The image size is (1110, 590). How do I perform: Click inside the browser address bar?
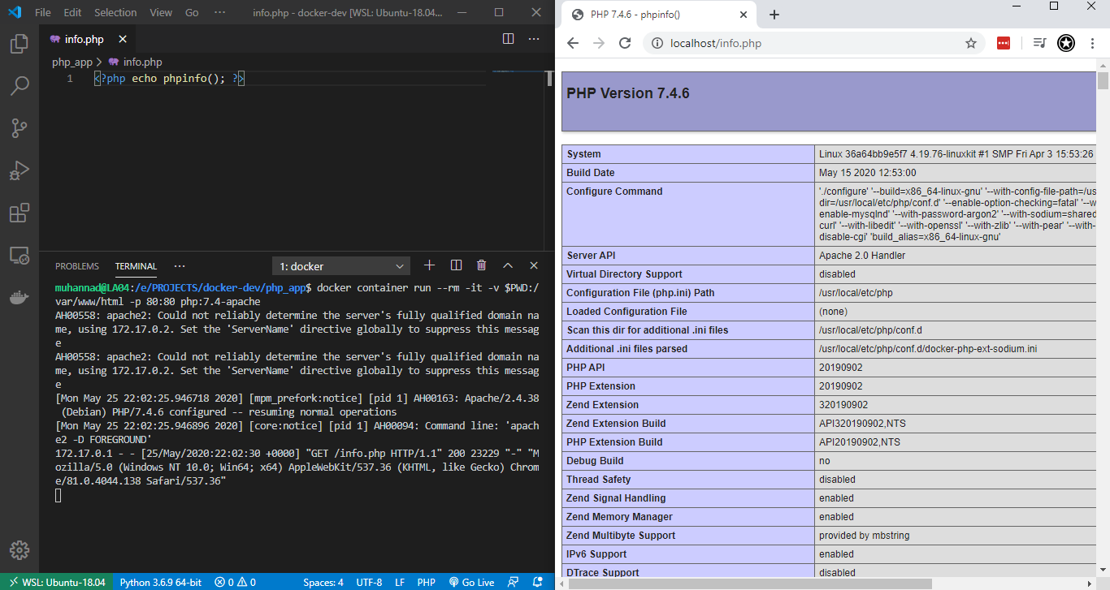[x=731, y=42]
